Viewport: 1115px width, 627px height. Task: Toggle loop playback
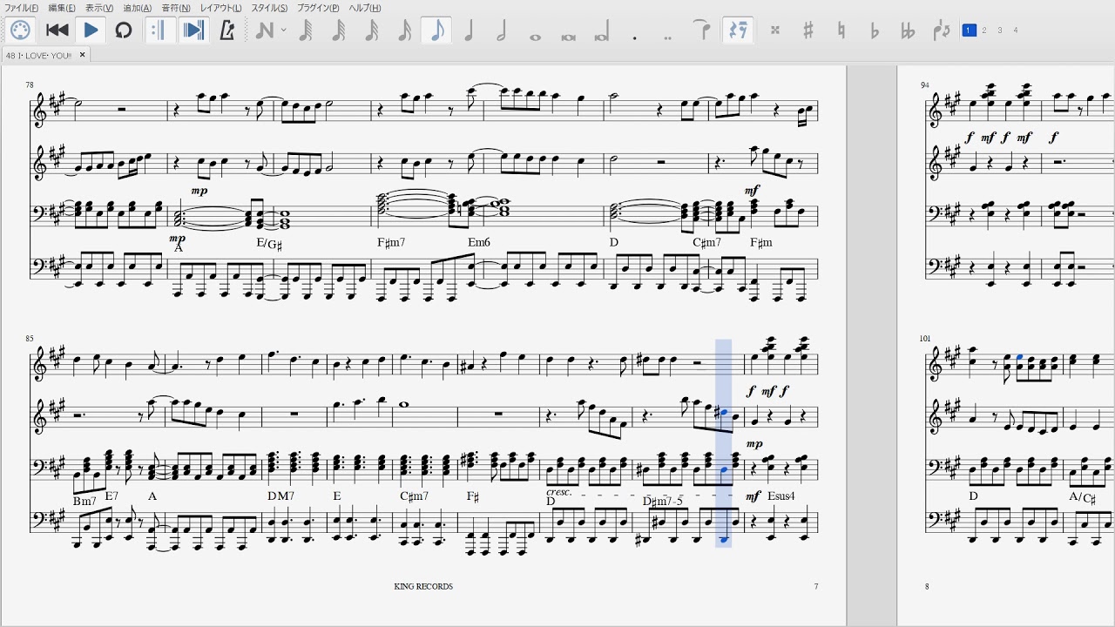(x=124, y=30)
